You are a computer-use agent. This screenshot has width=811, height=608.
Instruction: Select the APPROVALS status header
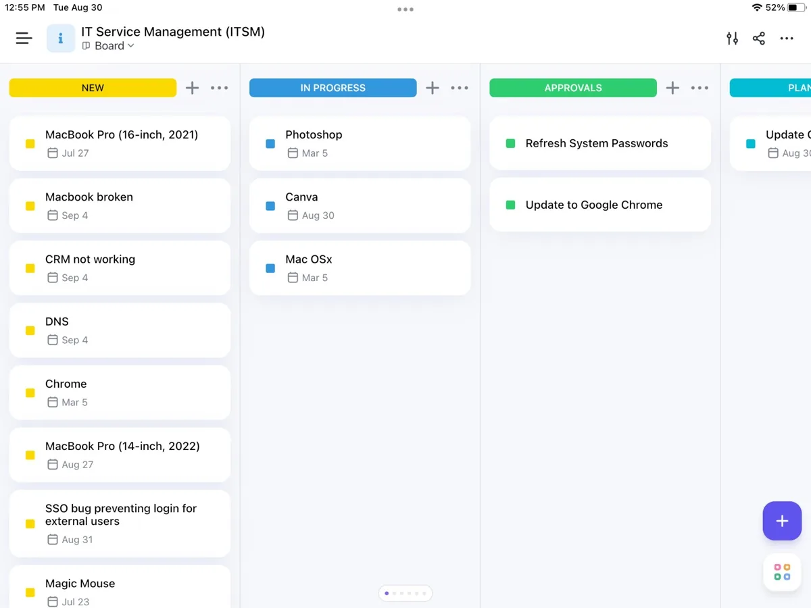pos(573,88)
